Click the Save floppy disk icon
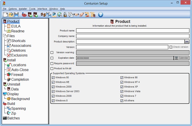192x126 pixels. [16, 15]
